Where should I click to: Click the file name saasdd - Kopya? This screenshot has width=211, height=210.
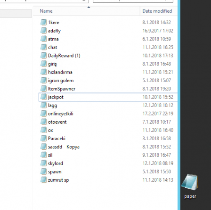pos(64,147)
